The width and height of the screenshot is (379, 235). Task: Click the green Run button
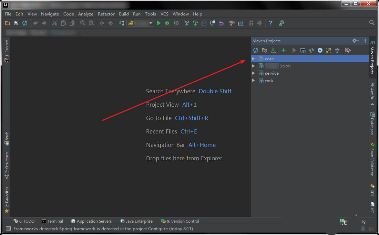[159, 23]
